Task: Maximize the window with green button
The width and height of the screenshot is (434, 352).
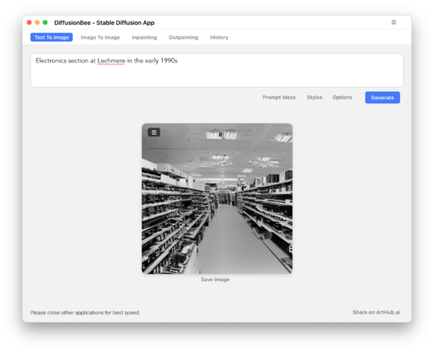Action: pos(45,22)
